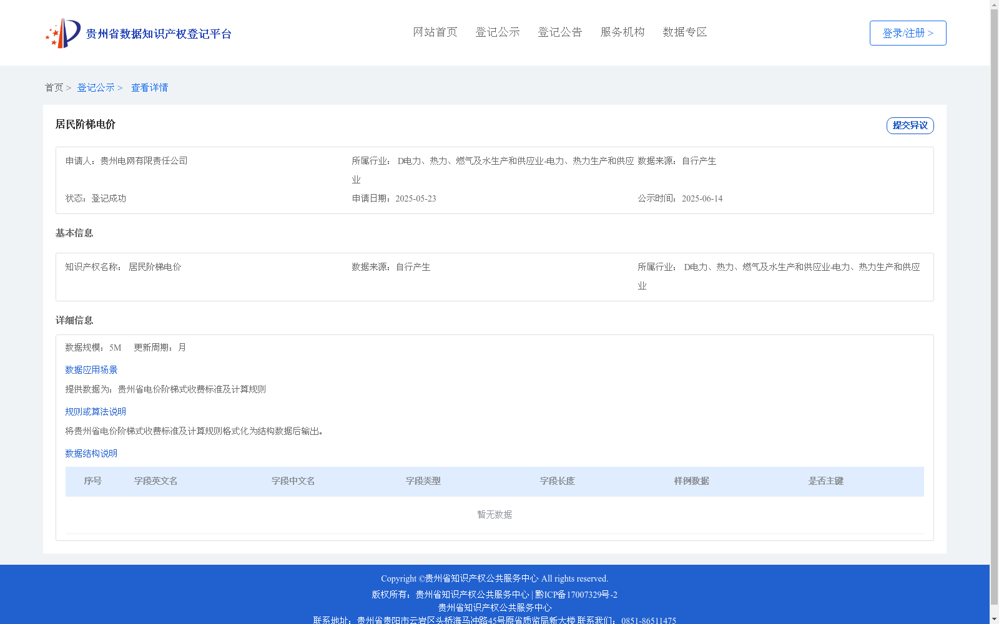Click the vertical scrollbar thumb
Viewport: 999px width, 624px height.
[994, 307]
